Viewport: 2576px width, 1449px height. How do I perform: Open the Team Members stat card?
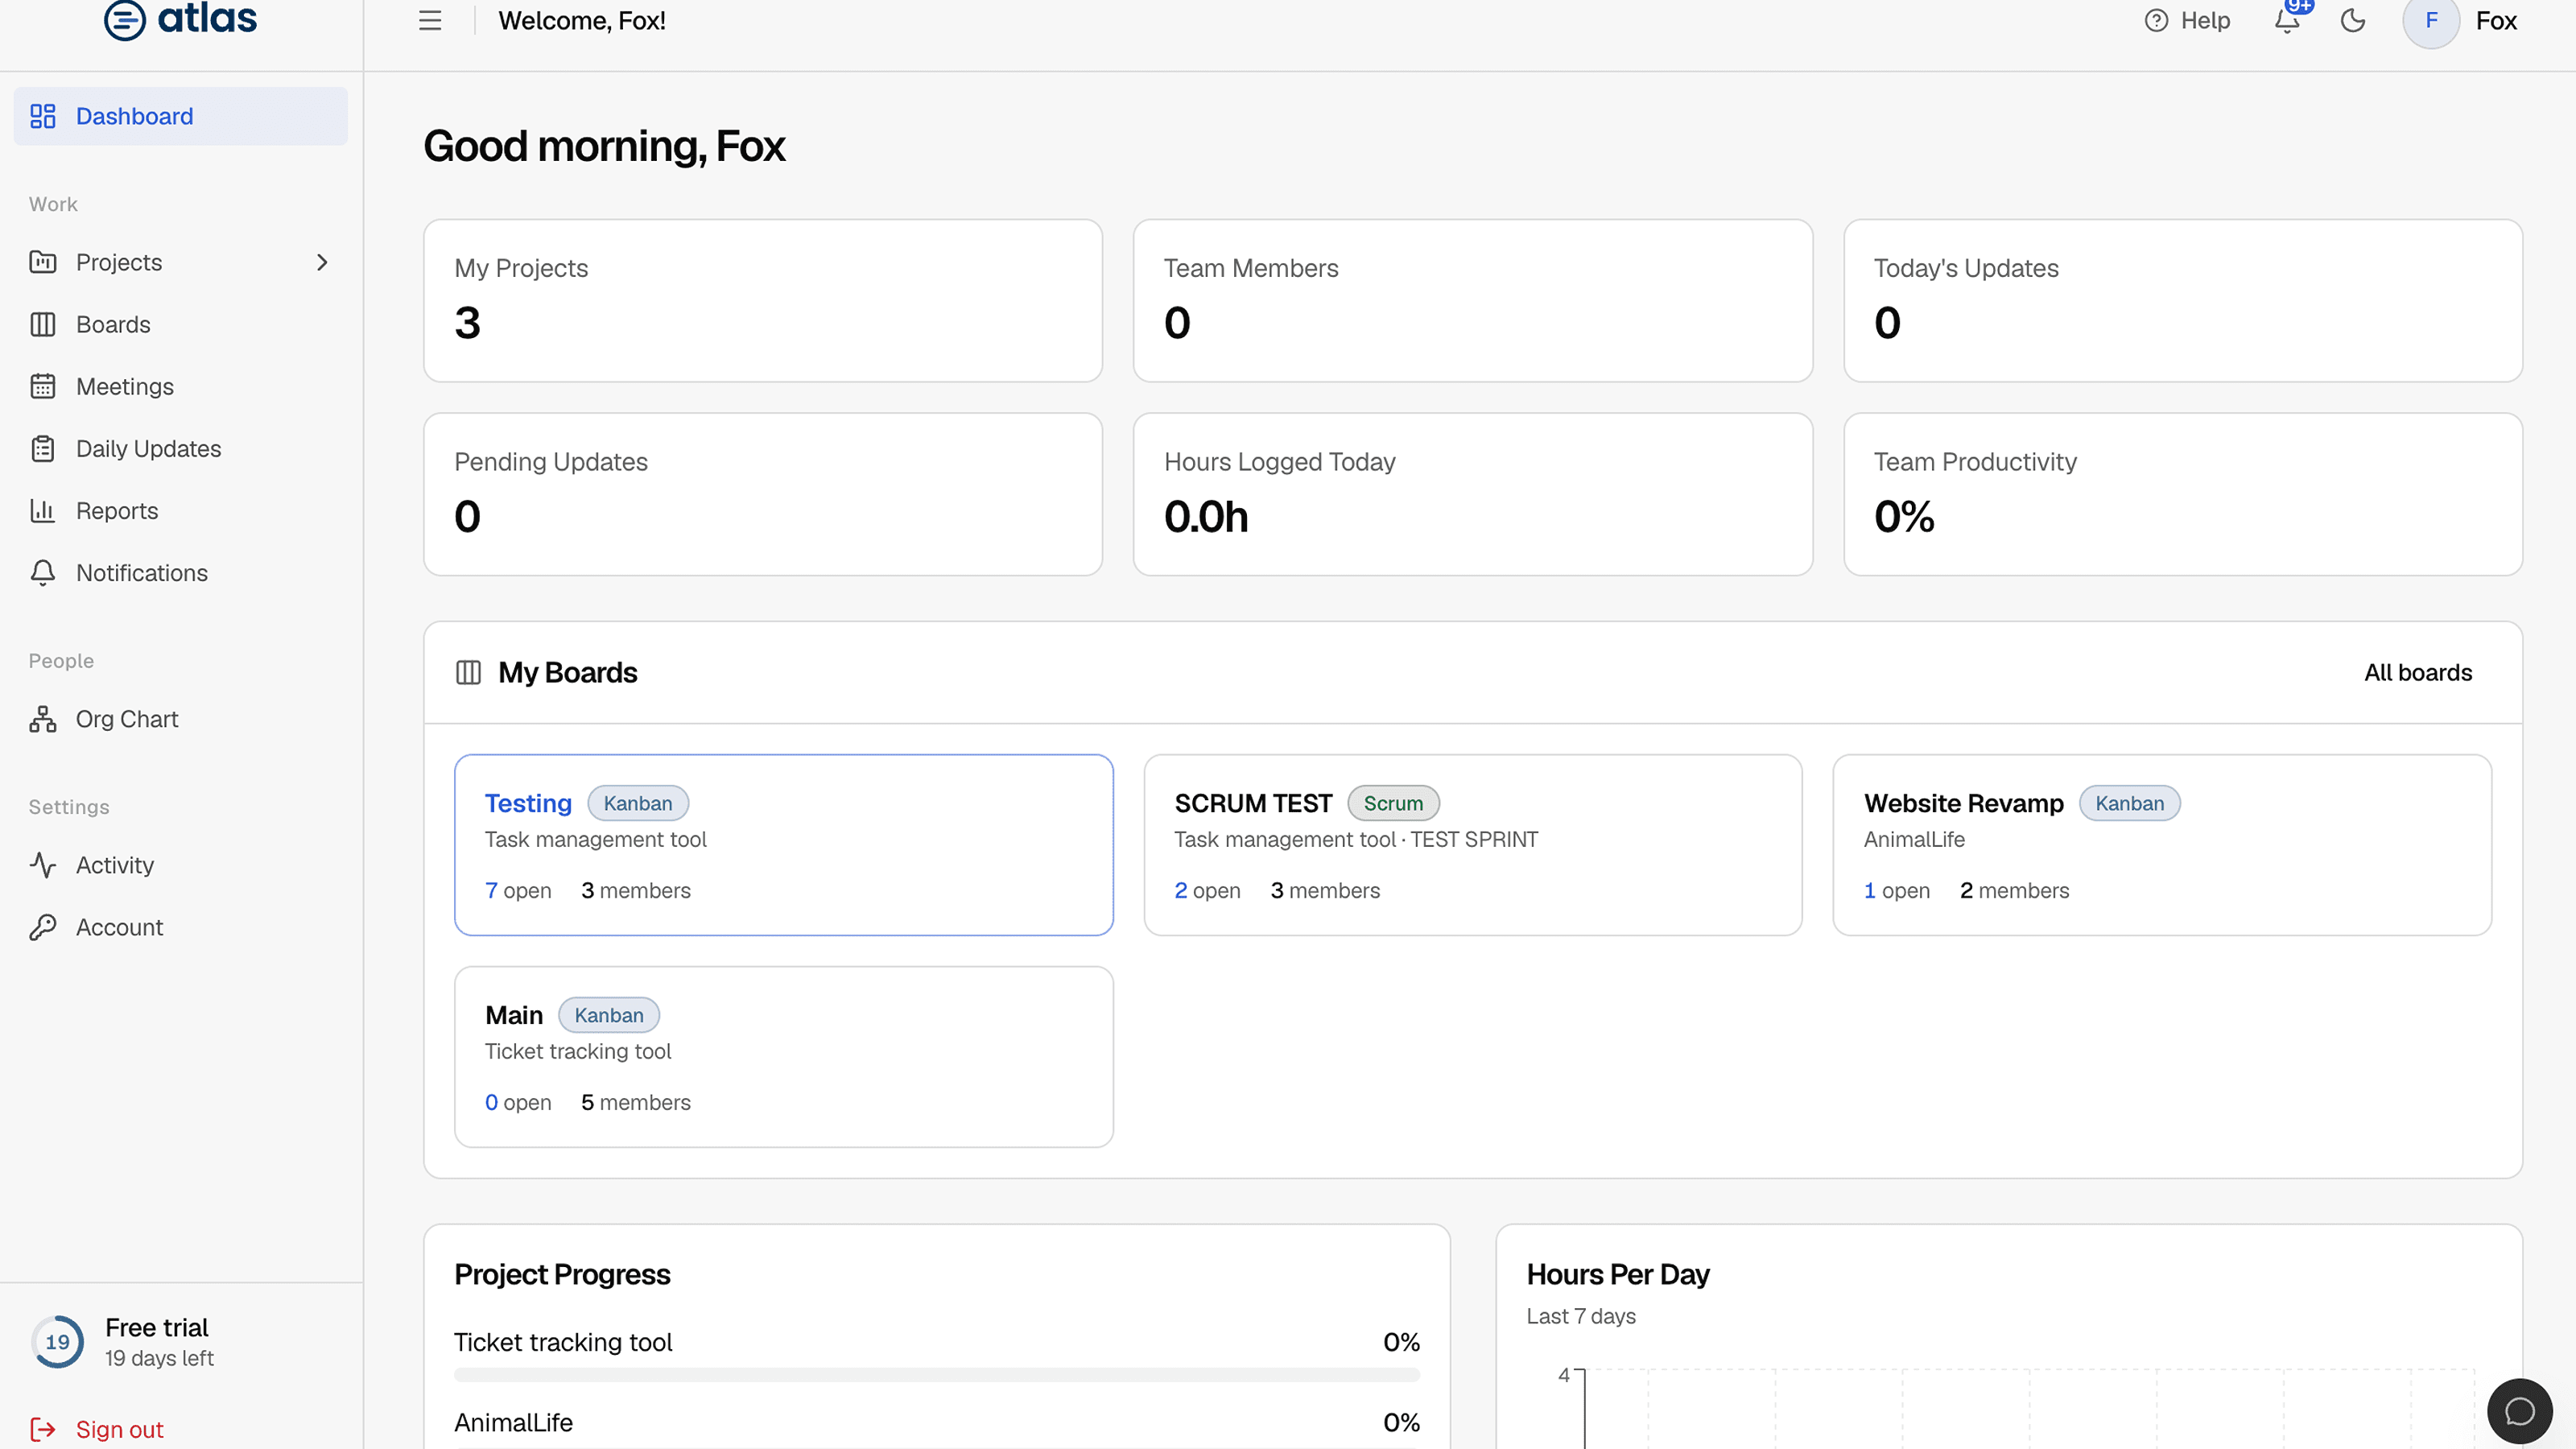[x=1473, y=300]
